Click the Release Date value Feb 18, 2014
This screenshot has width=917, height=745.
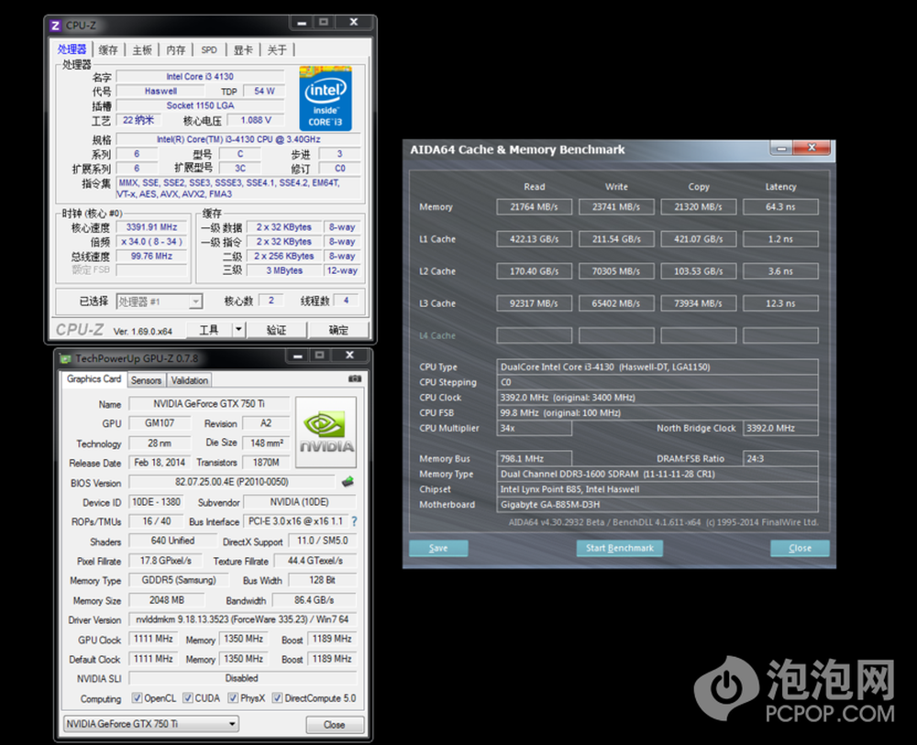coord(160,462)
